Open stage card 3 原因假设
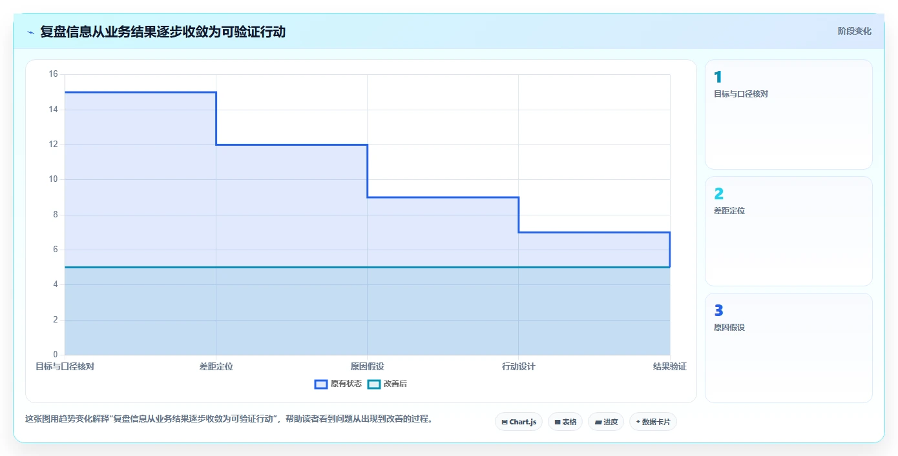Screen dimensions: 898x456 pyautogui.click(x=789, y=348)
